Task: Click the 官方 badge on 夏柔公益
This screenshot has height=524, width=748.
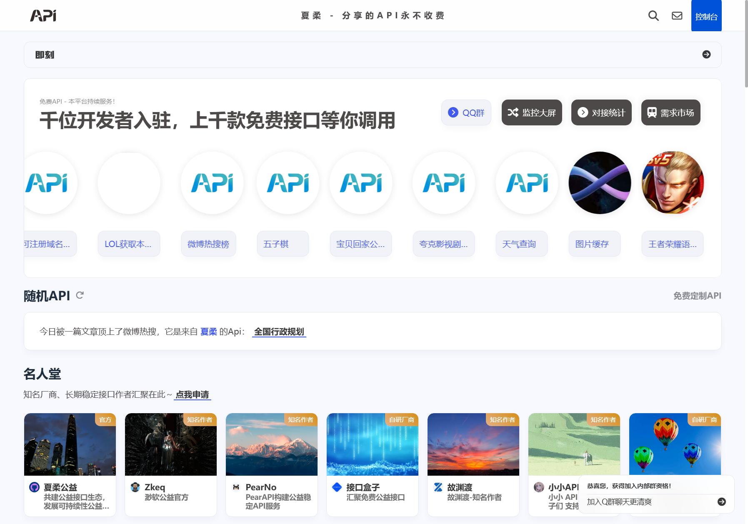Action: click(105, 419)
